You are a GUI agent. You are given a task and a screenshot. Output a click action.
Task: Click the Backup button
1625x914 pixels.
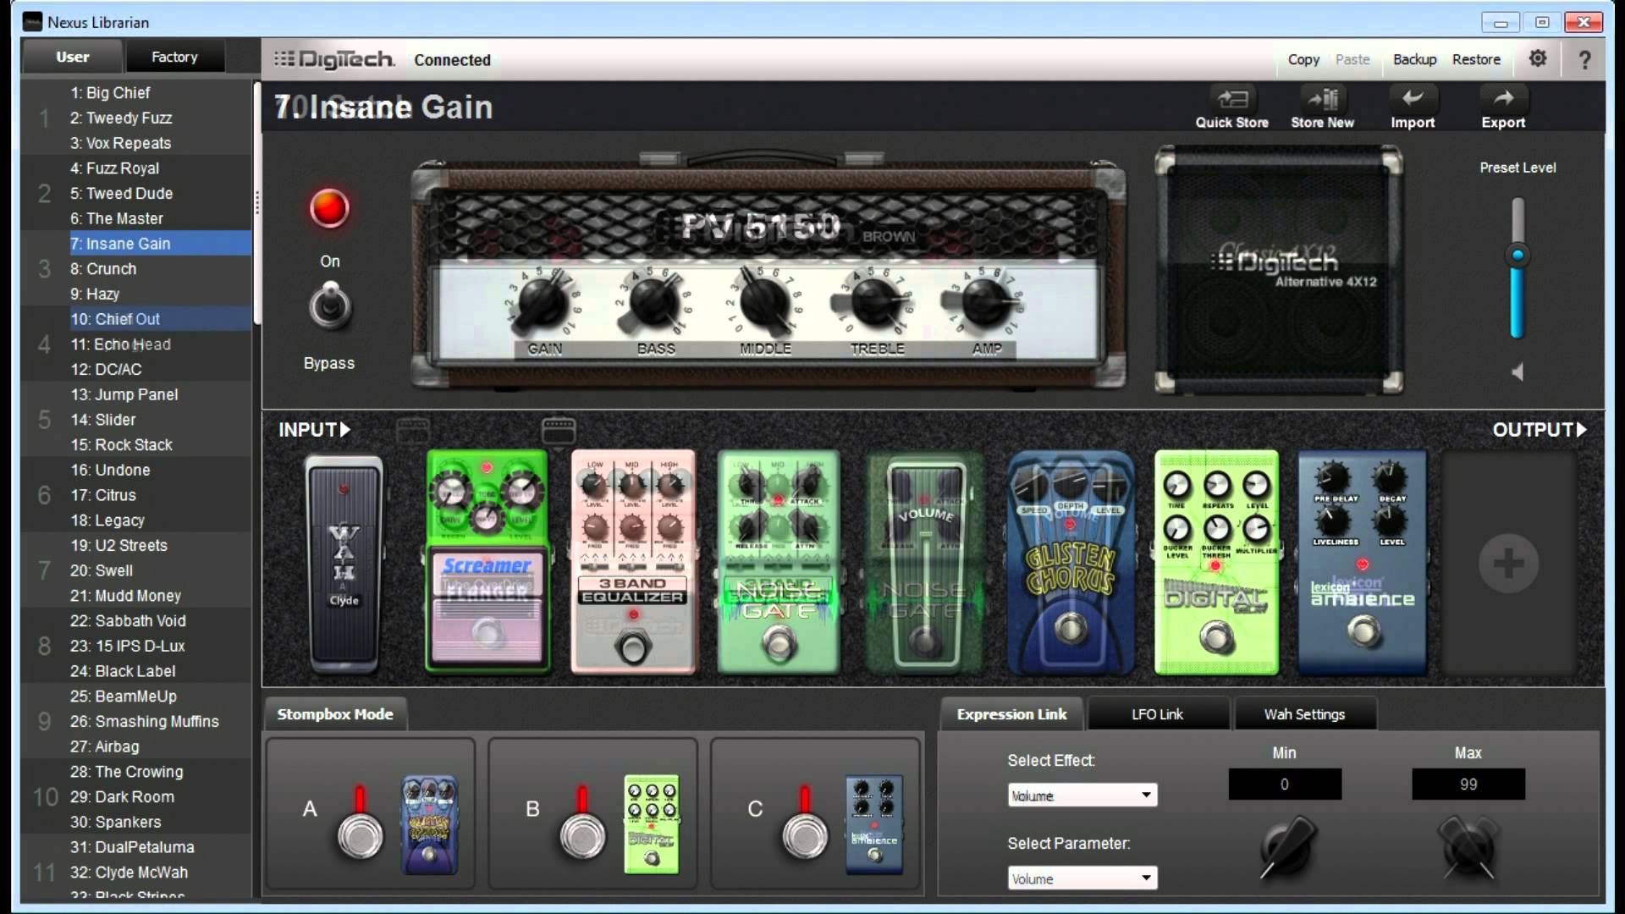point(1414,59)
